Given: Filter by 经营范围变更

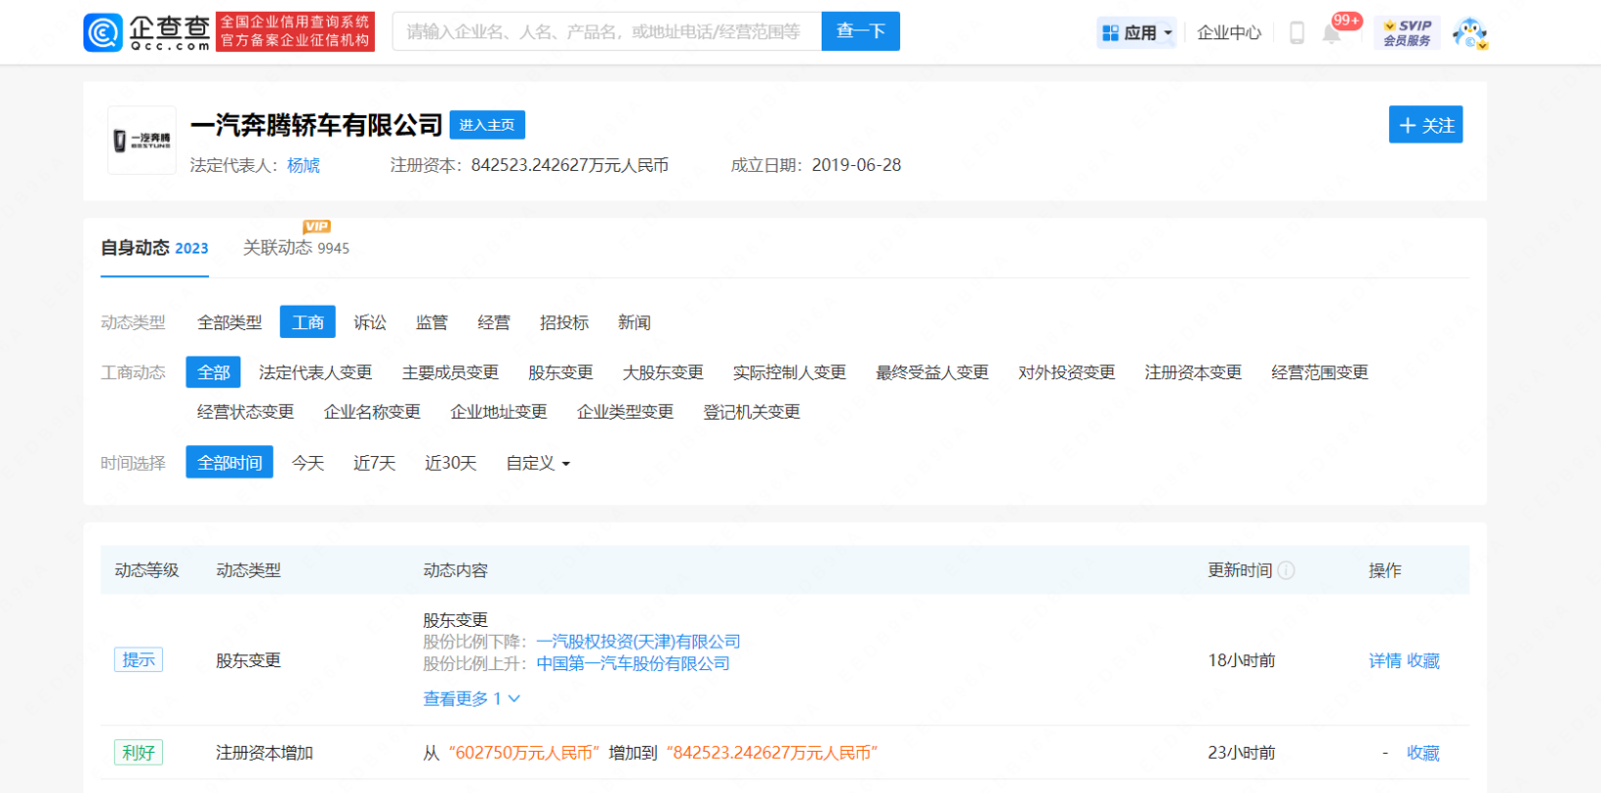Looking at the screenshot, I should point(1320,372).
